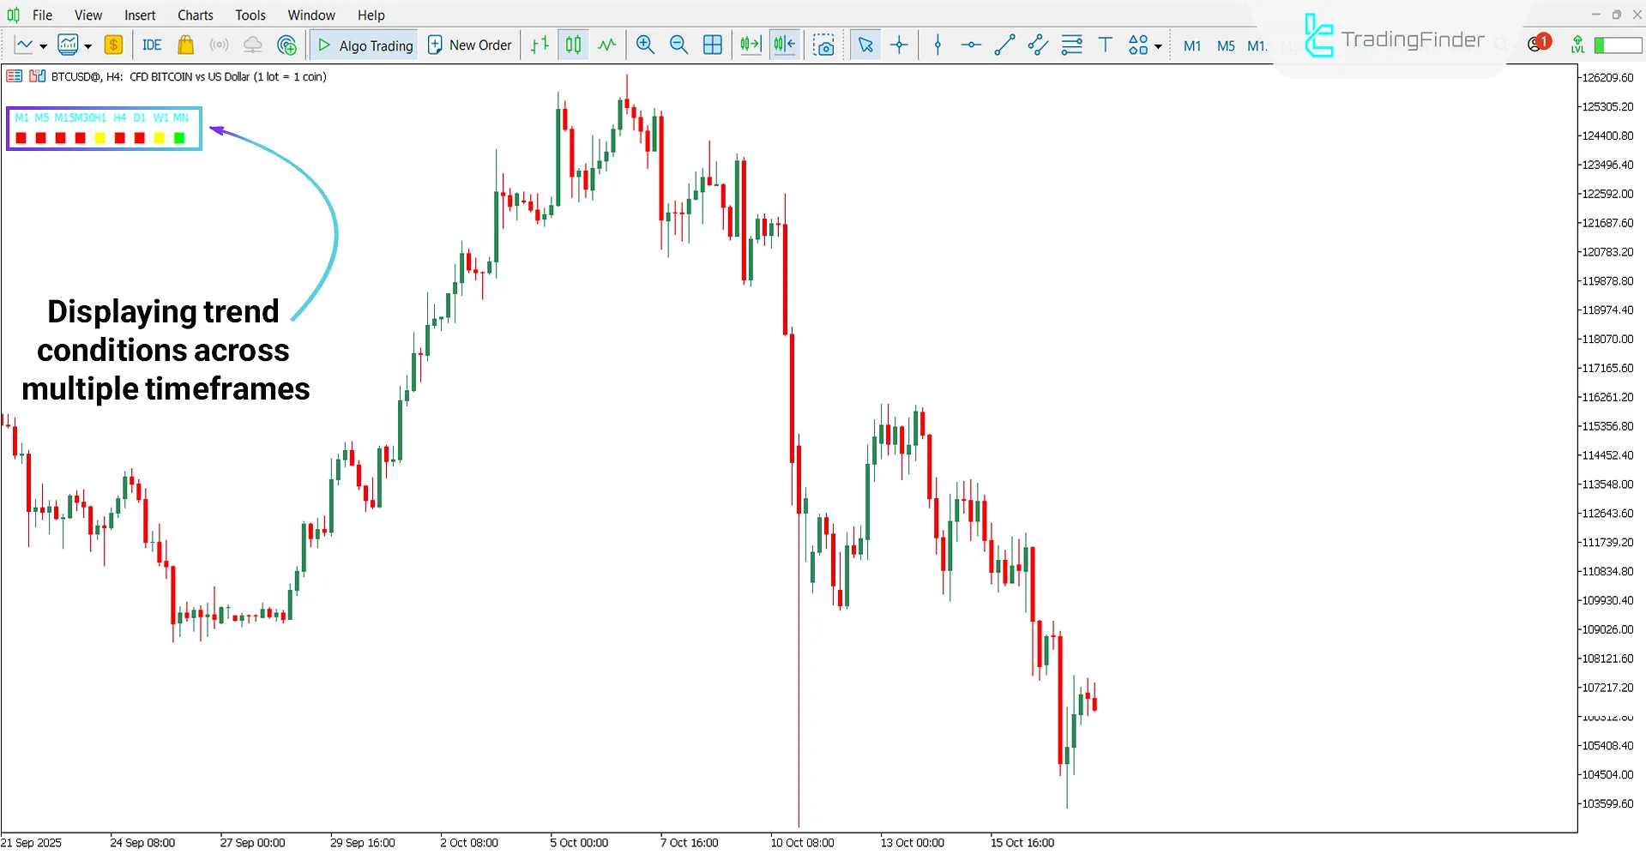The height and width of the screenshot is (854, 1646).
Task: Select the Horizontal Line drawing tool
Action: 970,45
